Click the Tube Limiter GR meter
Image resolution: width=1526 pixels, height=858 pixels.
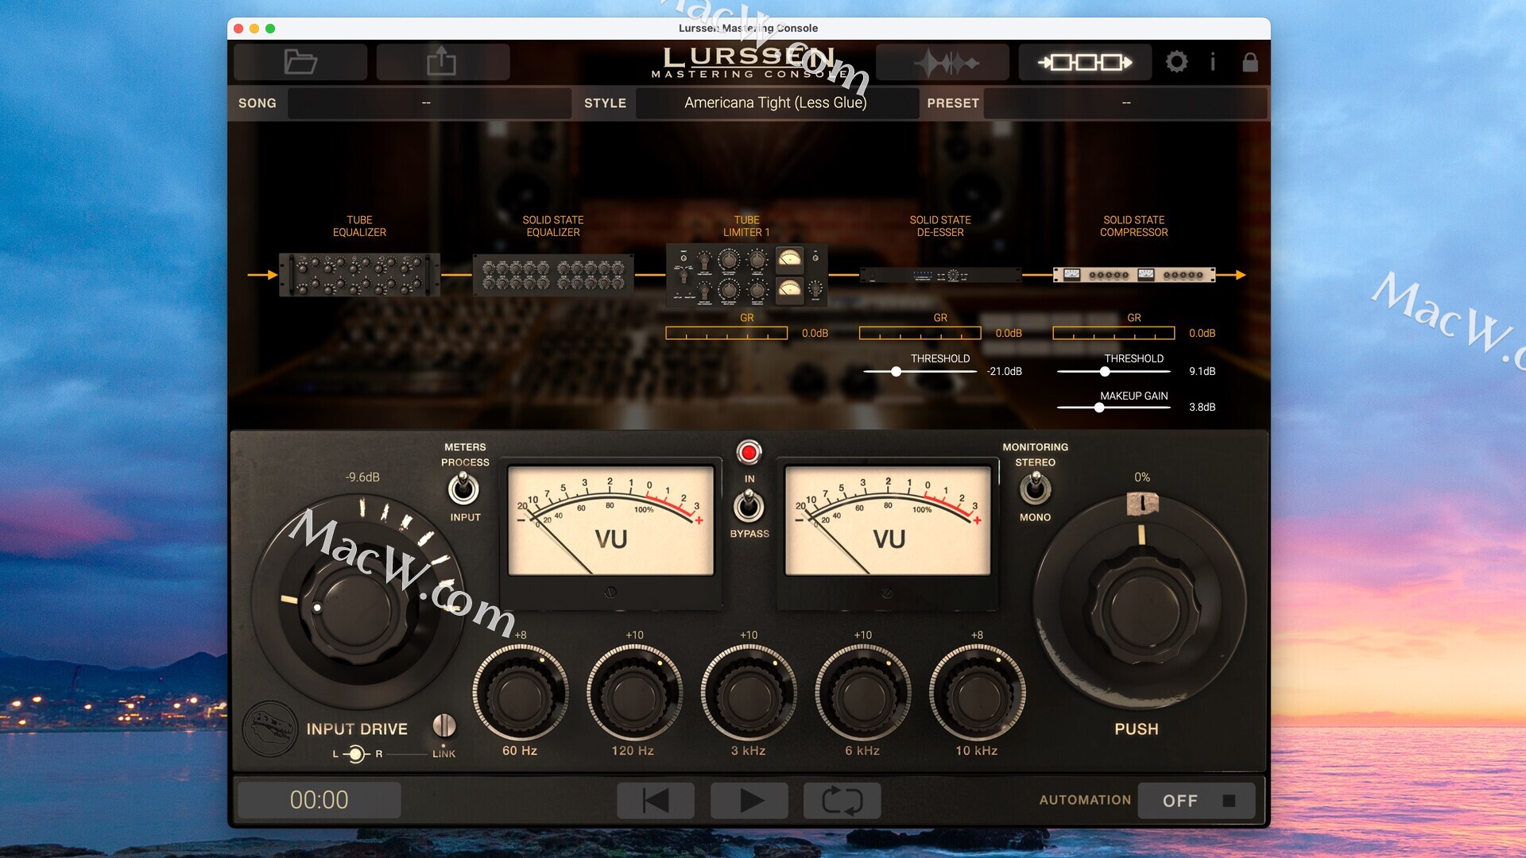click(726, 334)
